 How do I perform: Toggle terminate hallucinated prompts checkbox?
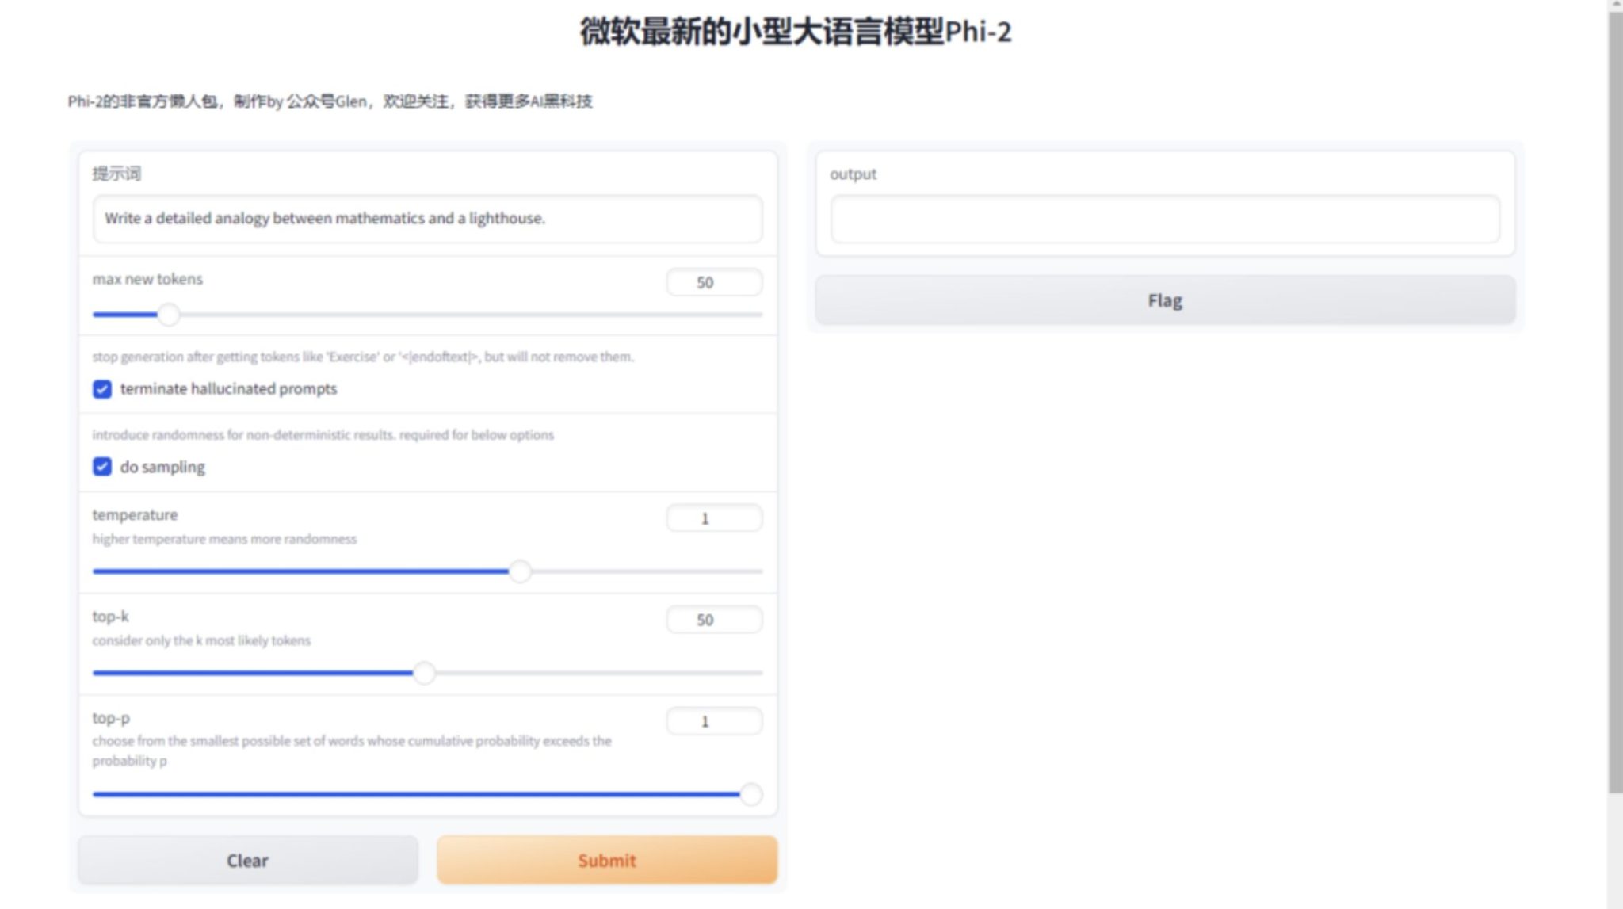click(x=102, y=389)
